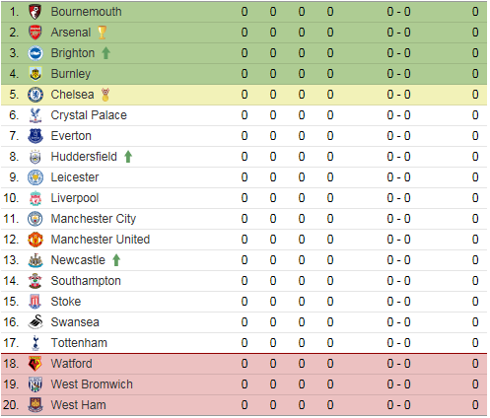Click the green arrow beside Newcastle
The width and height of the screenshot is (490, 418).
tap(116, 260)
